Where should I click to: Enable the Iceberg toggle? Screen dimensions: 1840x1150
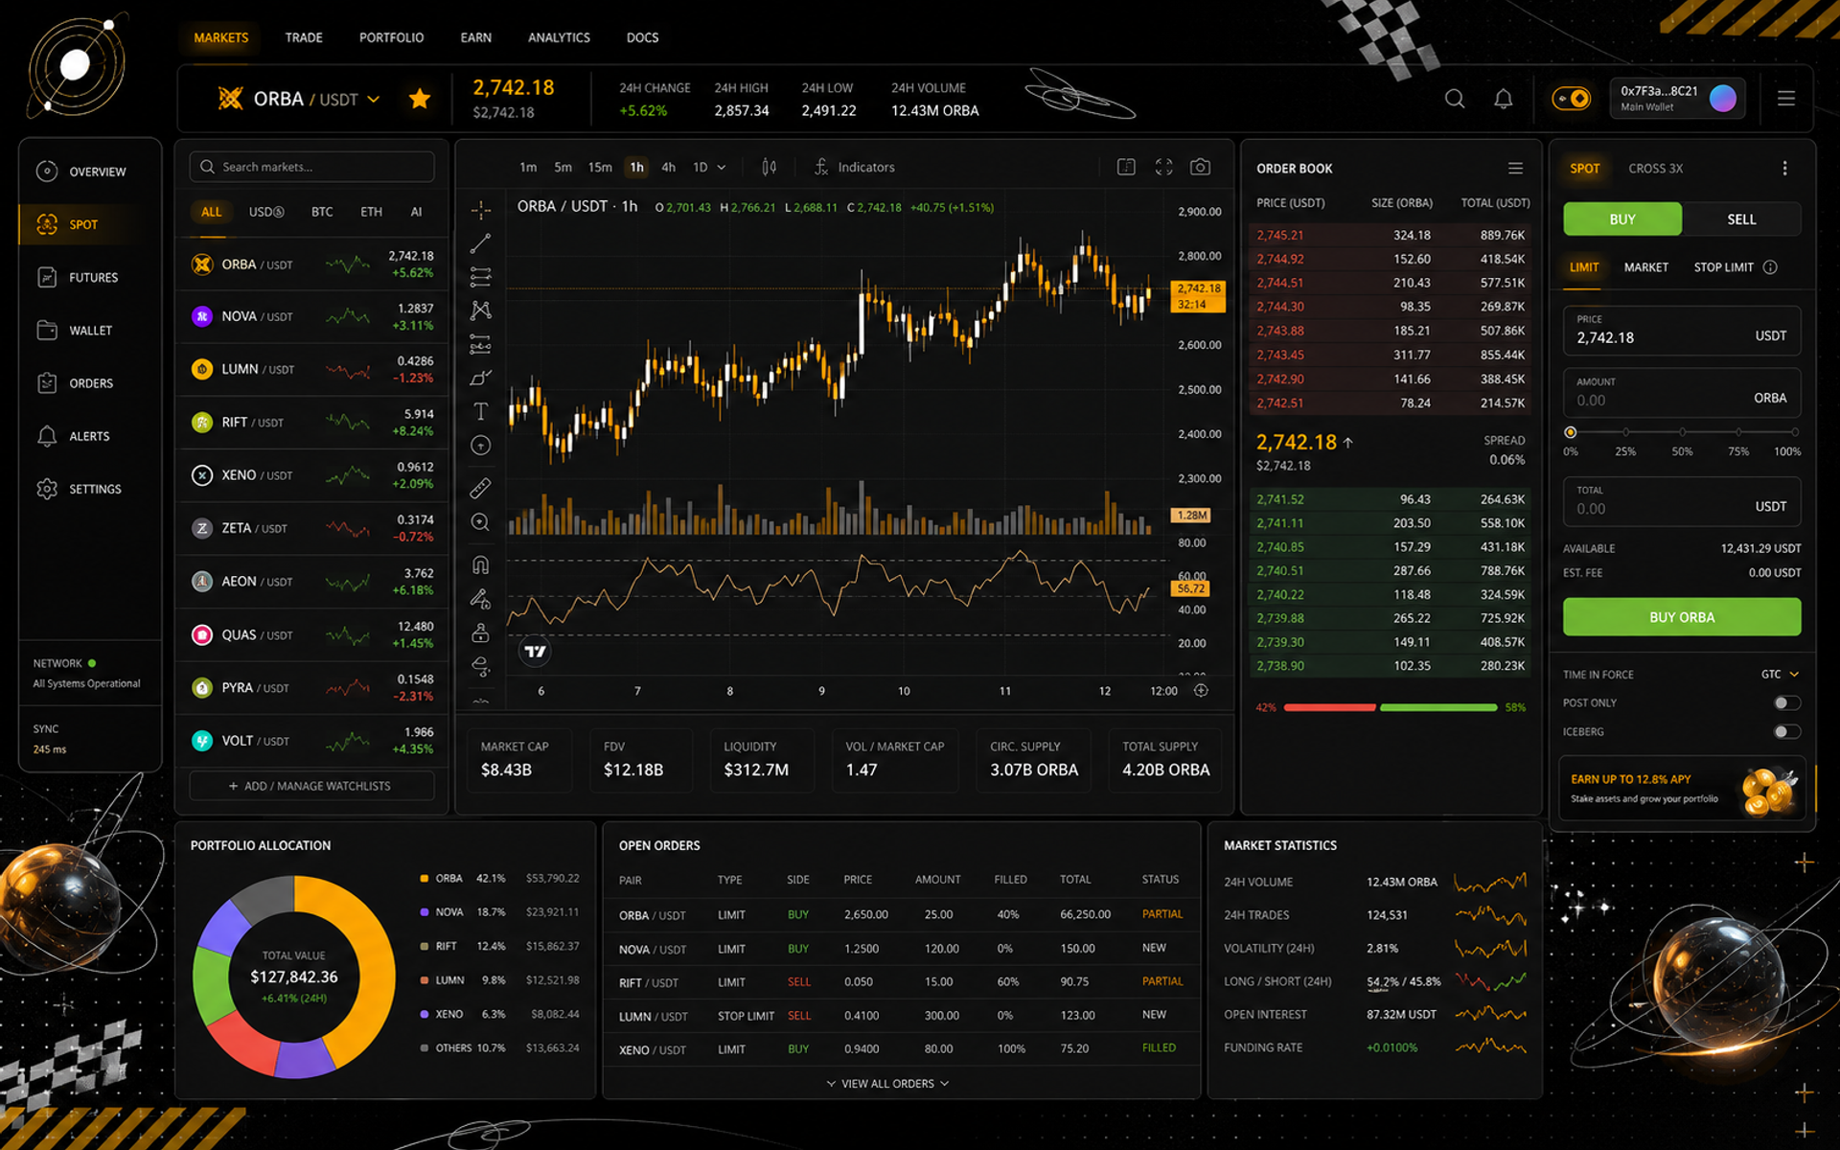[1786, 731]
